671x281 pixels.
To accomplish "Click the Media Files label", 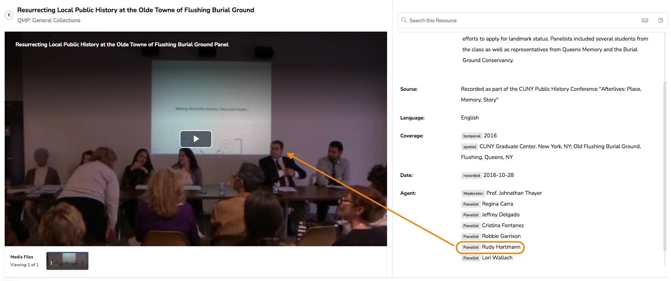I will click(x=22, y=257).
